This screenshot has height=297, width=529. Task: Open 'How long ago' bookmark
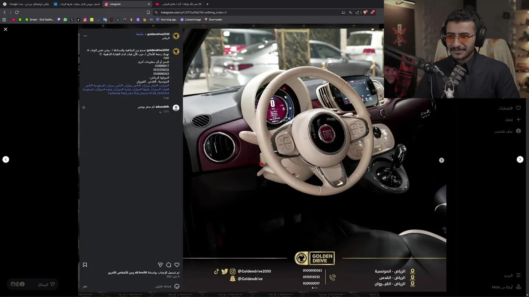pos(166,19)
